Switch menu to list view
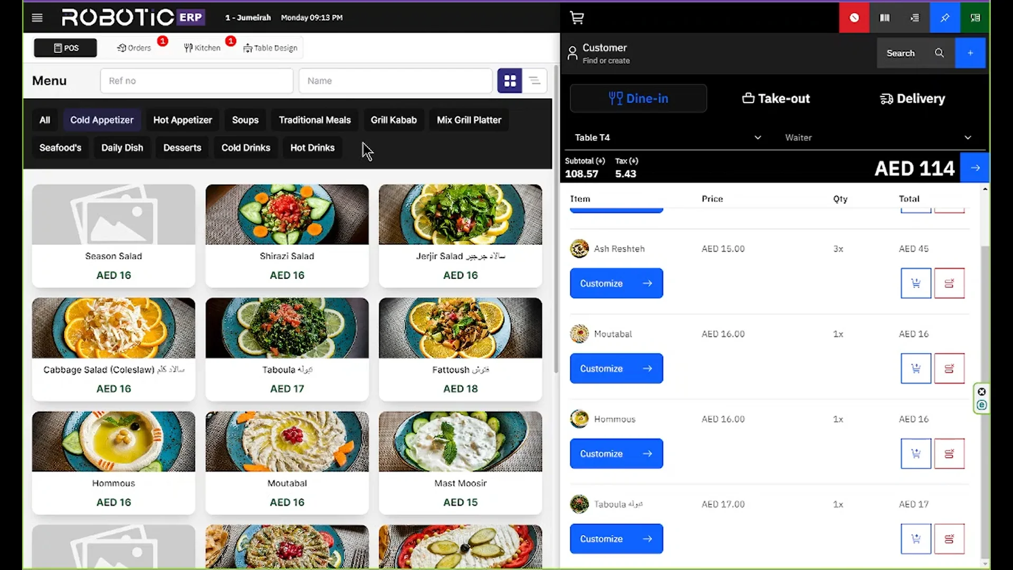 [x=534, y=81]
